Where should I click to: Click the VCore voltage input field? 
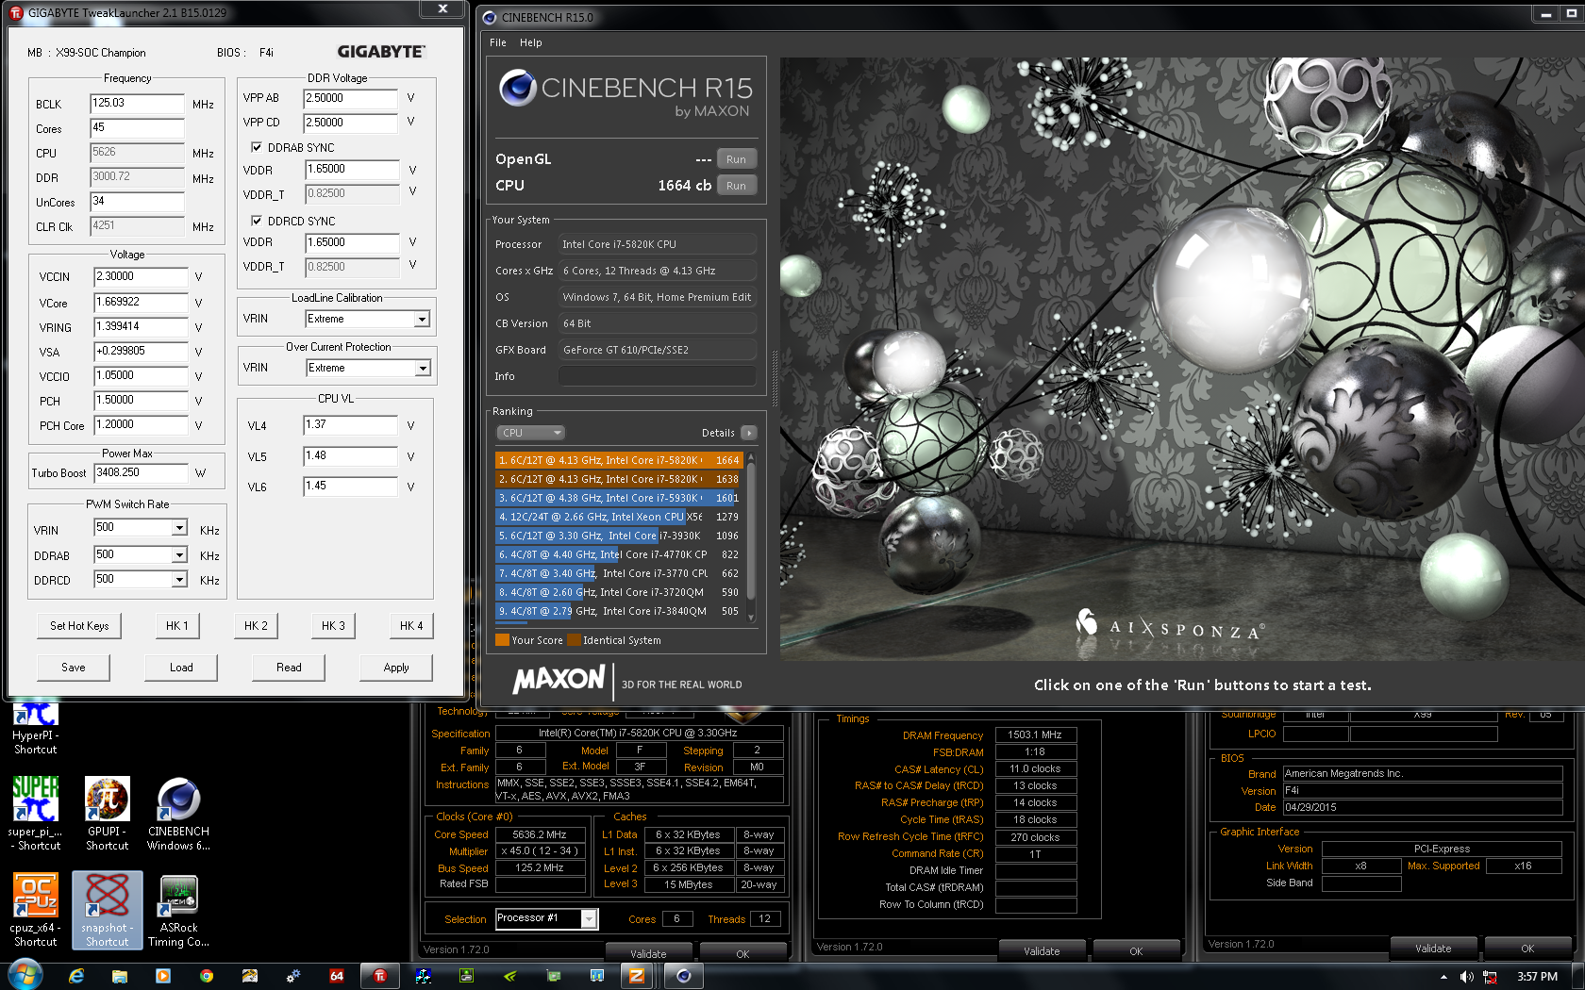pos(142,303)
